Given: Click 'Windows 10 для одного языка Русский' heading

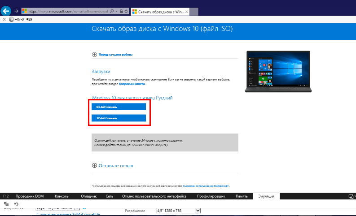Looking at the screenshot, I should click(132, 98).
